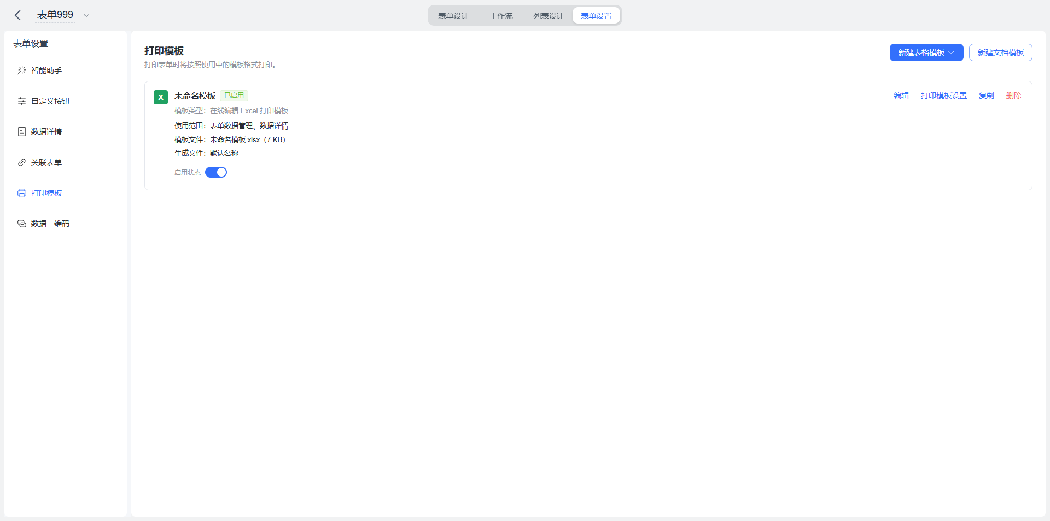This screenshot has height=521, width=1050.
Task: Click the 智能助手 sparkle icon
Action: pyautogui.click(x=22, y=71)
